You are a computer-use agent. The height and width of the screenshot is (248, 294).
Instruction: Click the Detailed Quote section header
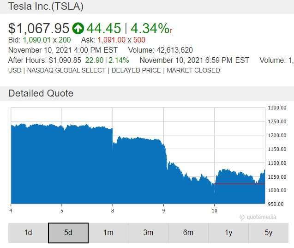41,93
